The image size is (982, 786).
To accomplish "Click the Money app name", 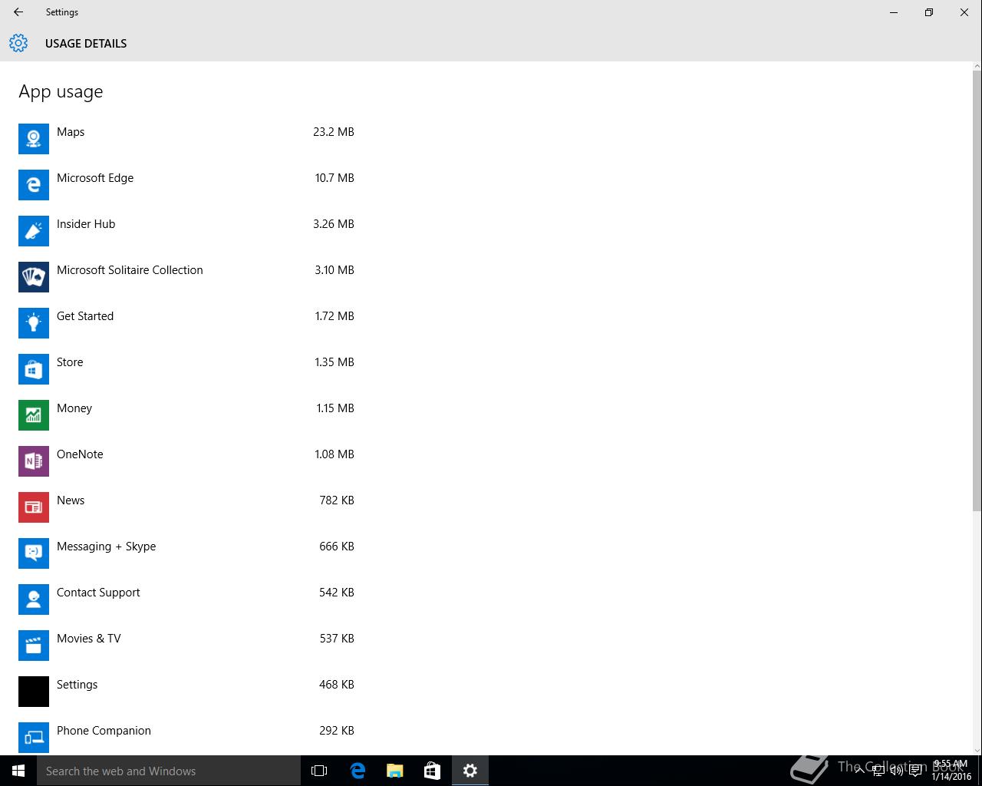I will coord(74,408).
